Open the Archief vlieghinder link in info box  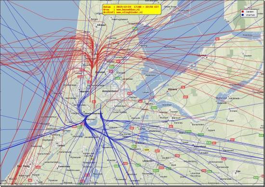[x=129, y=12]
